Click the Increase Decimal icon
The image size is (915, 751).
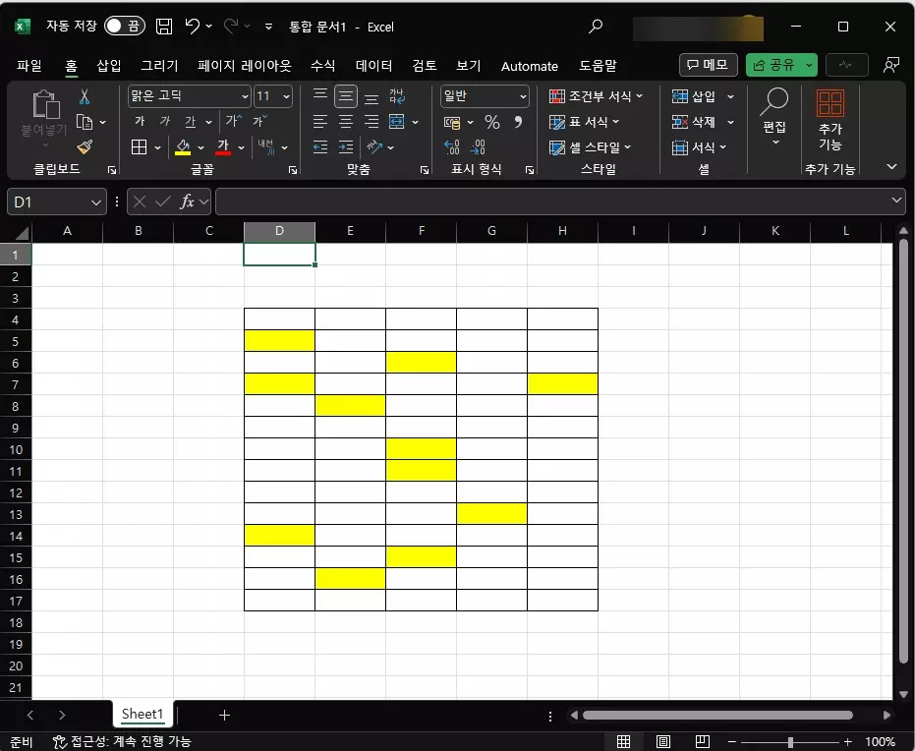[452, 147]
